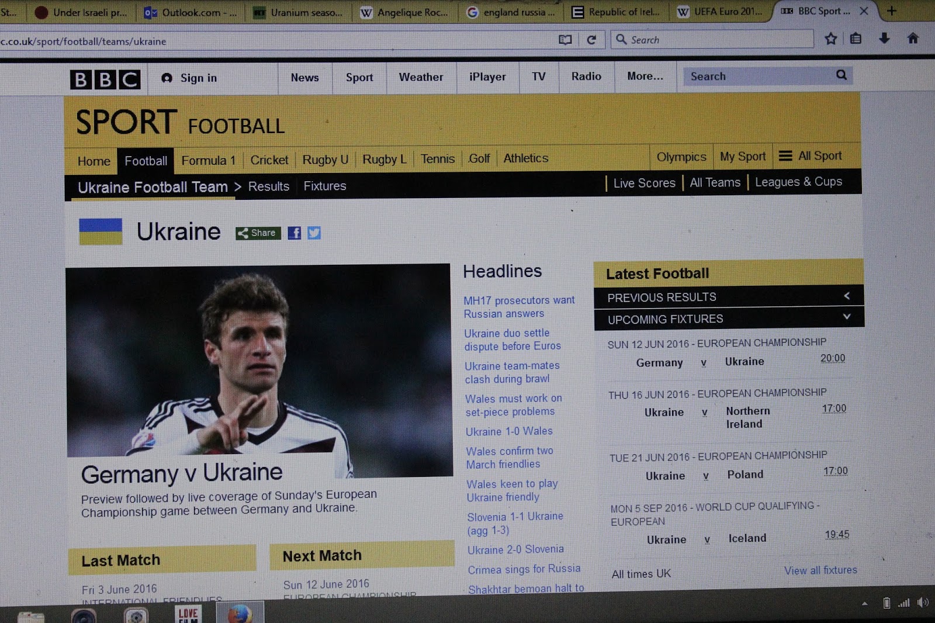This screenshot has width=935, height=623.
Task: Select the Formula 1 section
Action: point(209,161)
